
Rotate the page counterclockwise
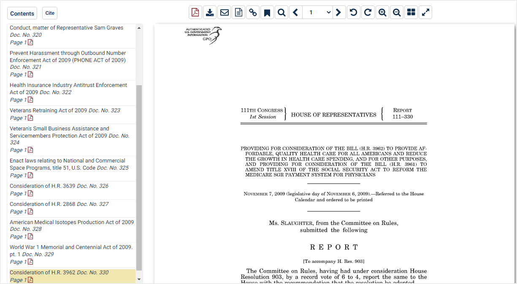pyautogui.click(x=353, y=12)
